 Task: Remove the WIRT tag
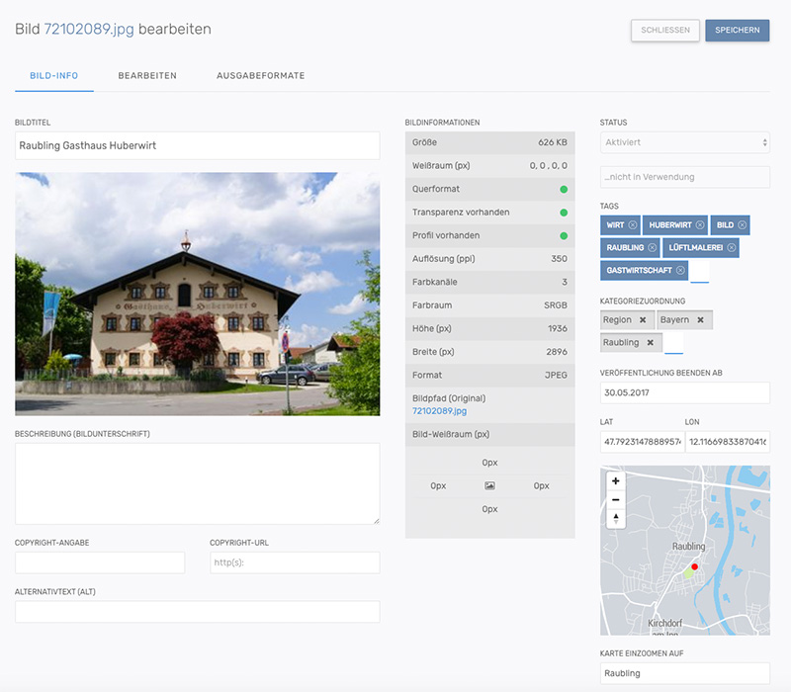point(632,225)
